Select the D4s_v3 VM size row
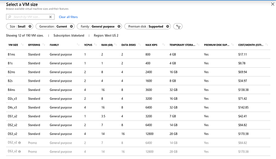This screenshot has height=159, width=276. tap(138, 107)
